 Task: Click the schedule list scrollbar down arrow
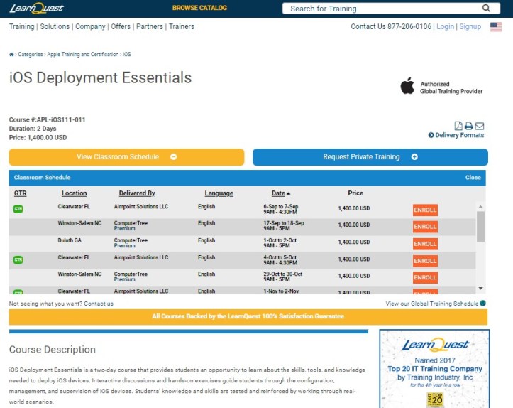(480, 288)
